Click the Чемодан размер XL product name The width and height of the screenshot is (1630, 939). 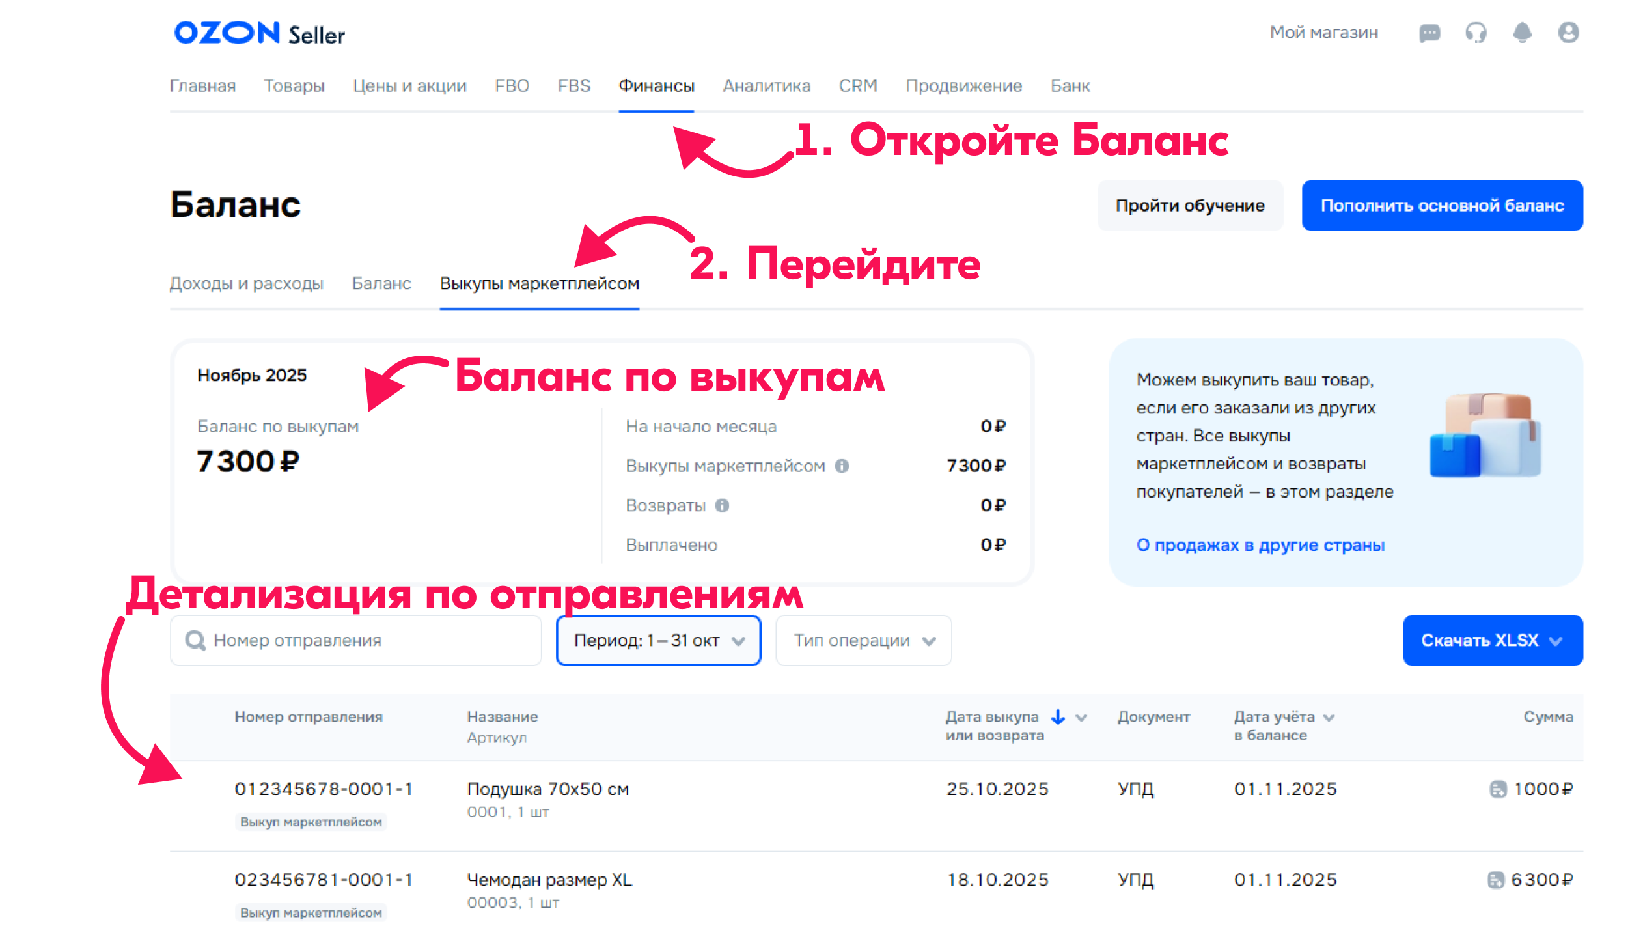pyautogui.click(x=549, y=880)
